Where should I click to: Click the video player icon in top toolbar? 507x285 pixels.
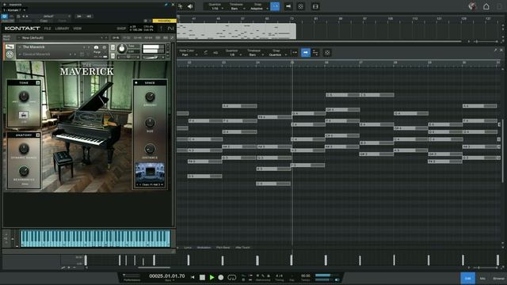pos(315,6)
